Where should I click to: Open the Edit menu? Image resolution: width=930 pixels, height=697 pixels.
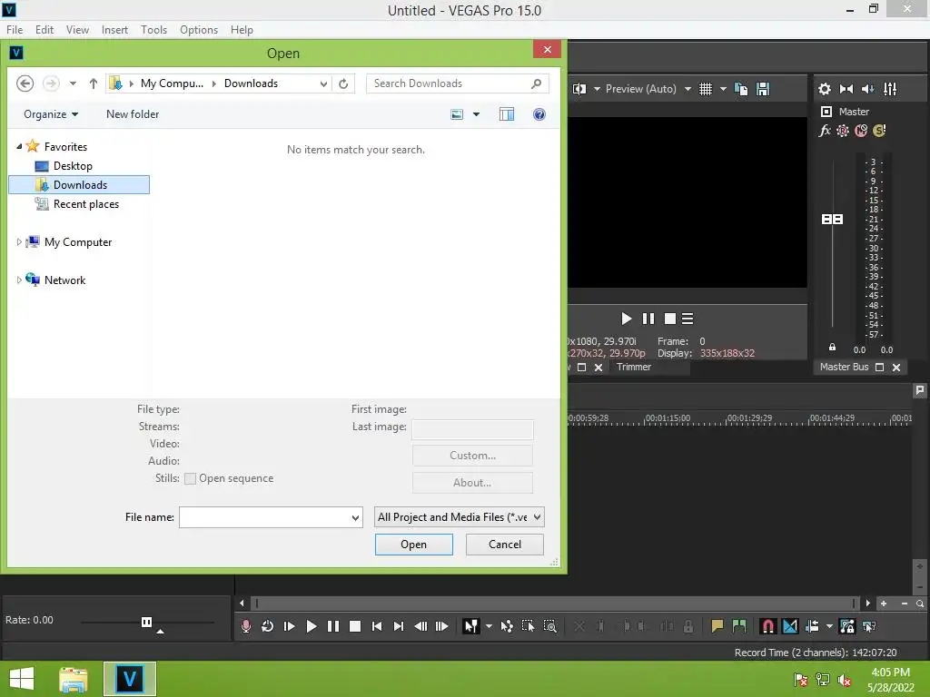(44, 30)
